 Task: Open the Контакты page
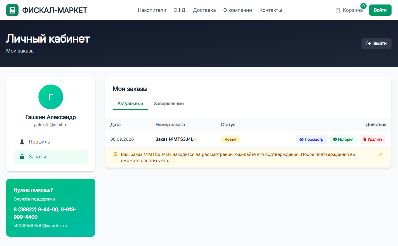[x=271, y=10]
